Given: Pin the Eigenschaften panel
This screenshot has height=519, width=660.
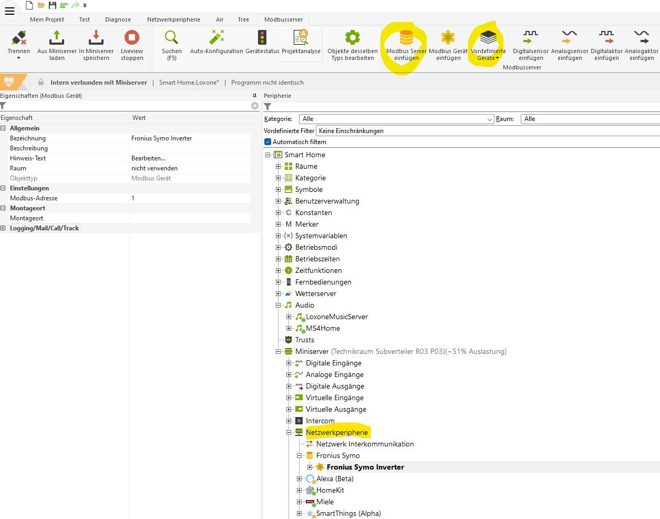Looking at the screenshot, I should point(255,96).
